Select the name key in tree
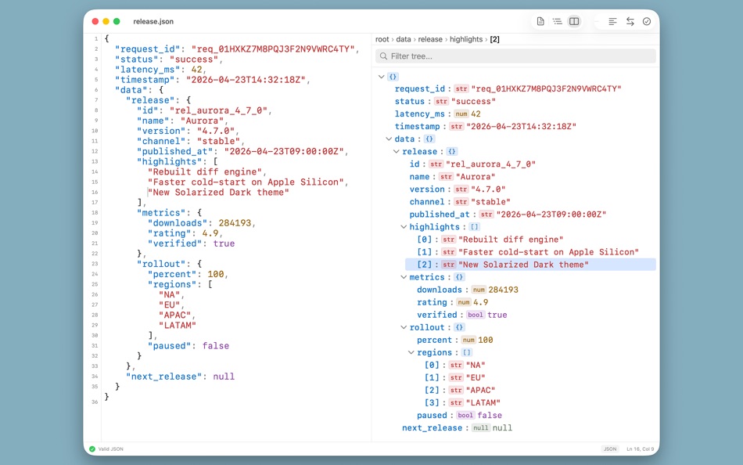743x465 pixels. pos(420,176)
